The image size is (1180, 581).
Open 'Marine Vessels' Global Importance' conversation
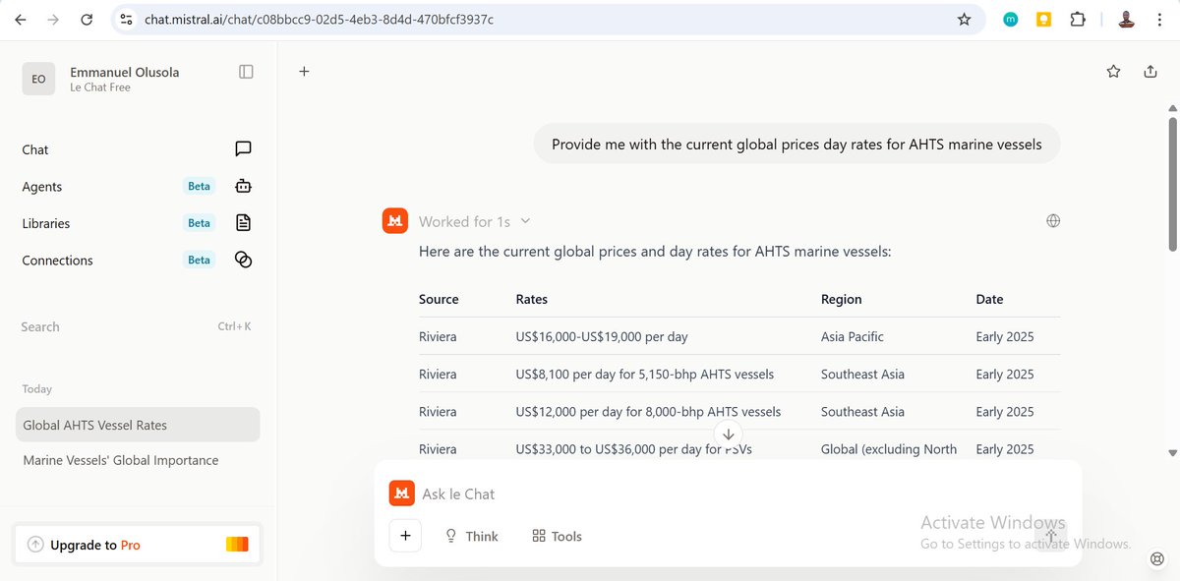pyautogui.click(x=120, y=459)
